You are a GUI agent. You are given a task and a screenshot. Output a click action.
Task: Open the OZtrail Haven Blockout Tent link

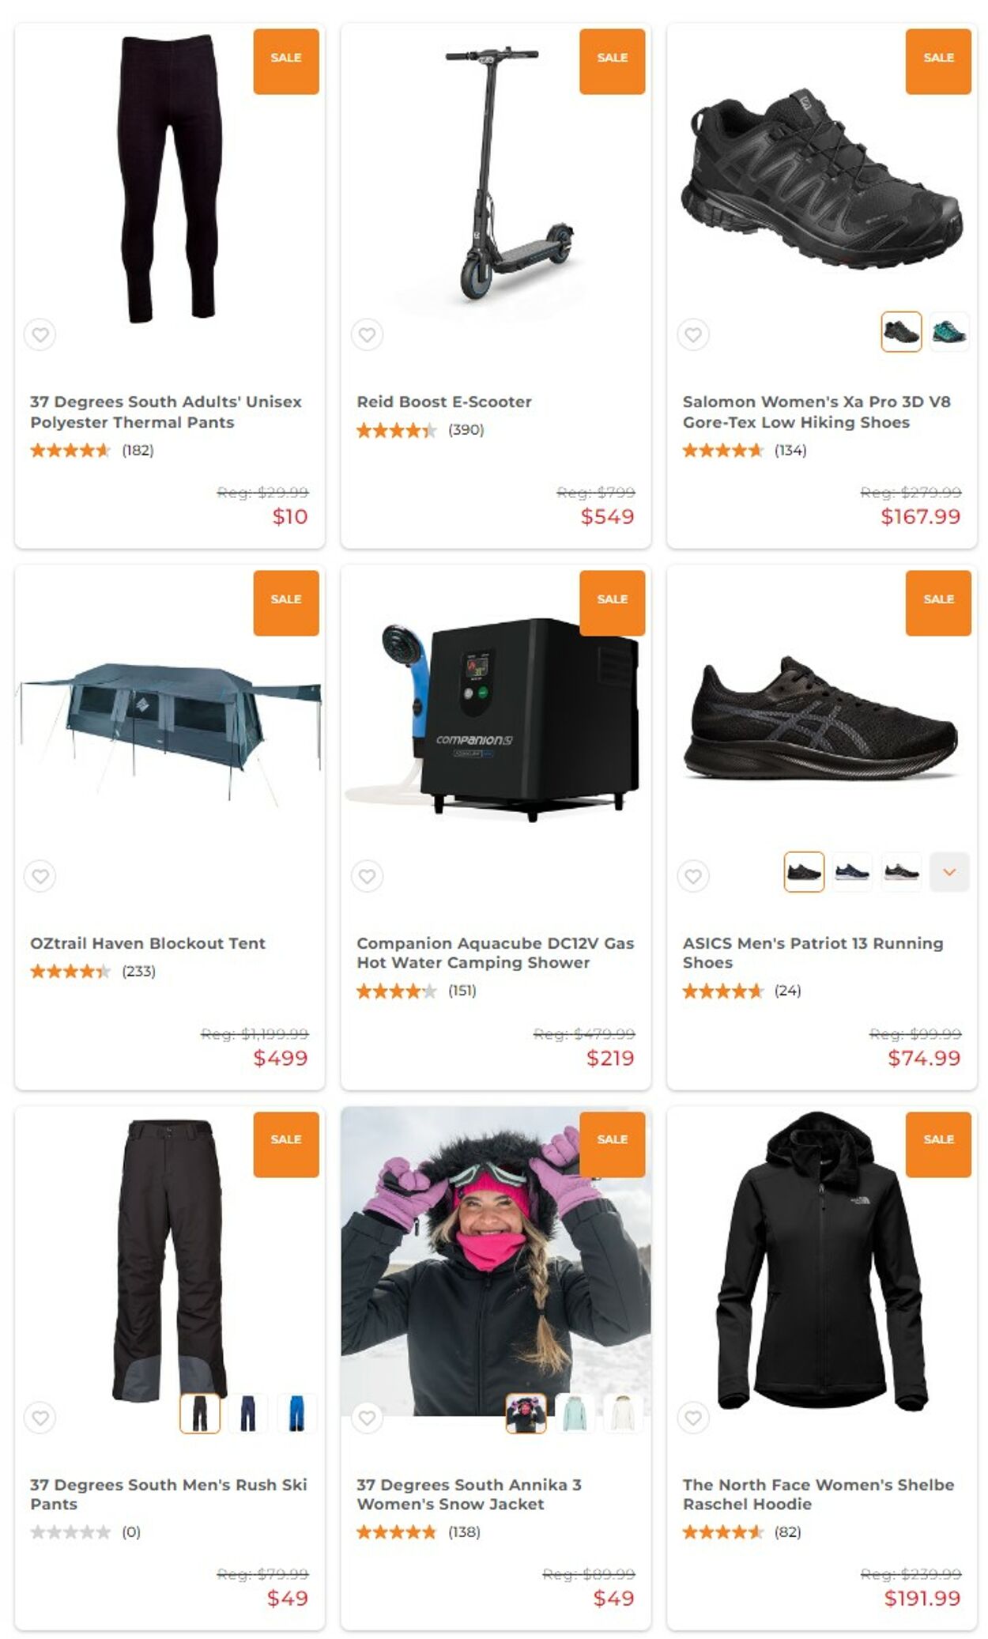(x=148, y=943)
